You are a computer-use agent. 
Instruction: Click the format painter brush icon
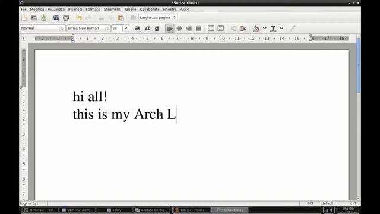click(x=293, y=29)
